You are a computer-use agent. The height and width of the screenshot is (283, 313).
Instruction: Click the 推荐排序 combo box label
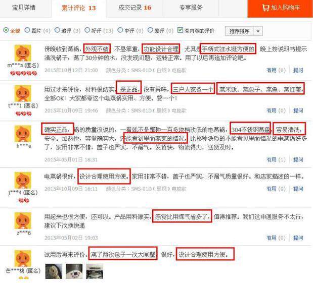239,31
